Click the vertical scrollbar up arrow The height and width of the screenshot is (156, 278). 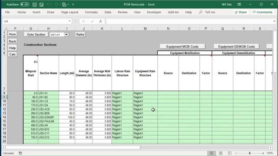coord(275,29)
